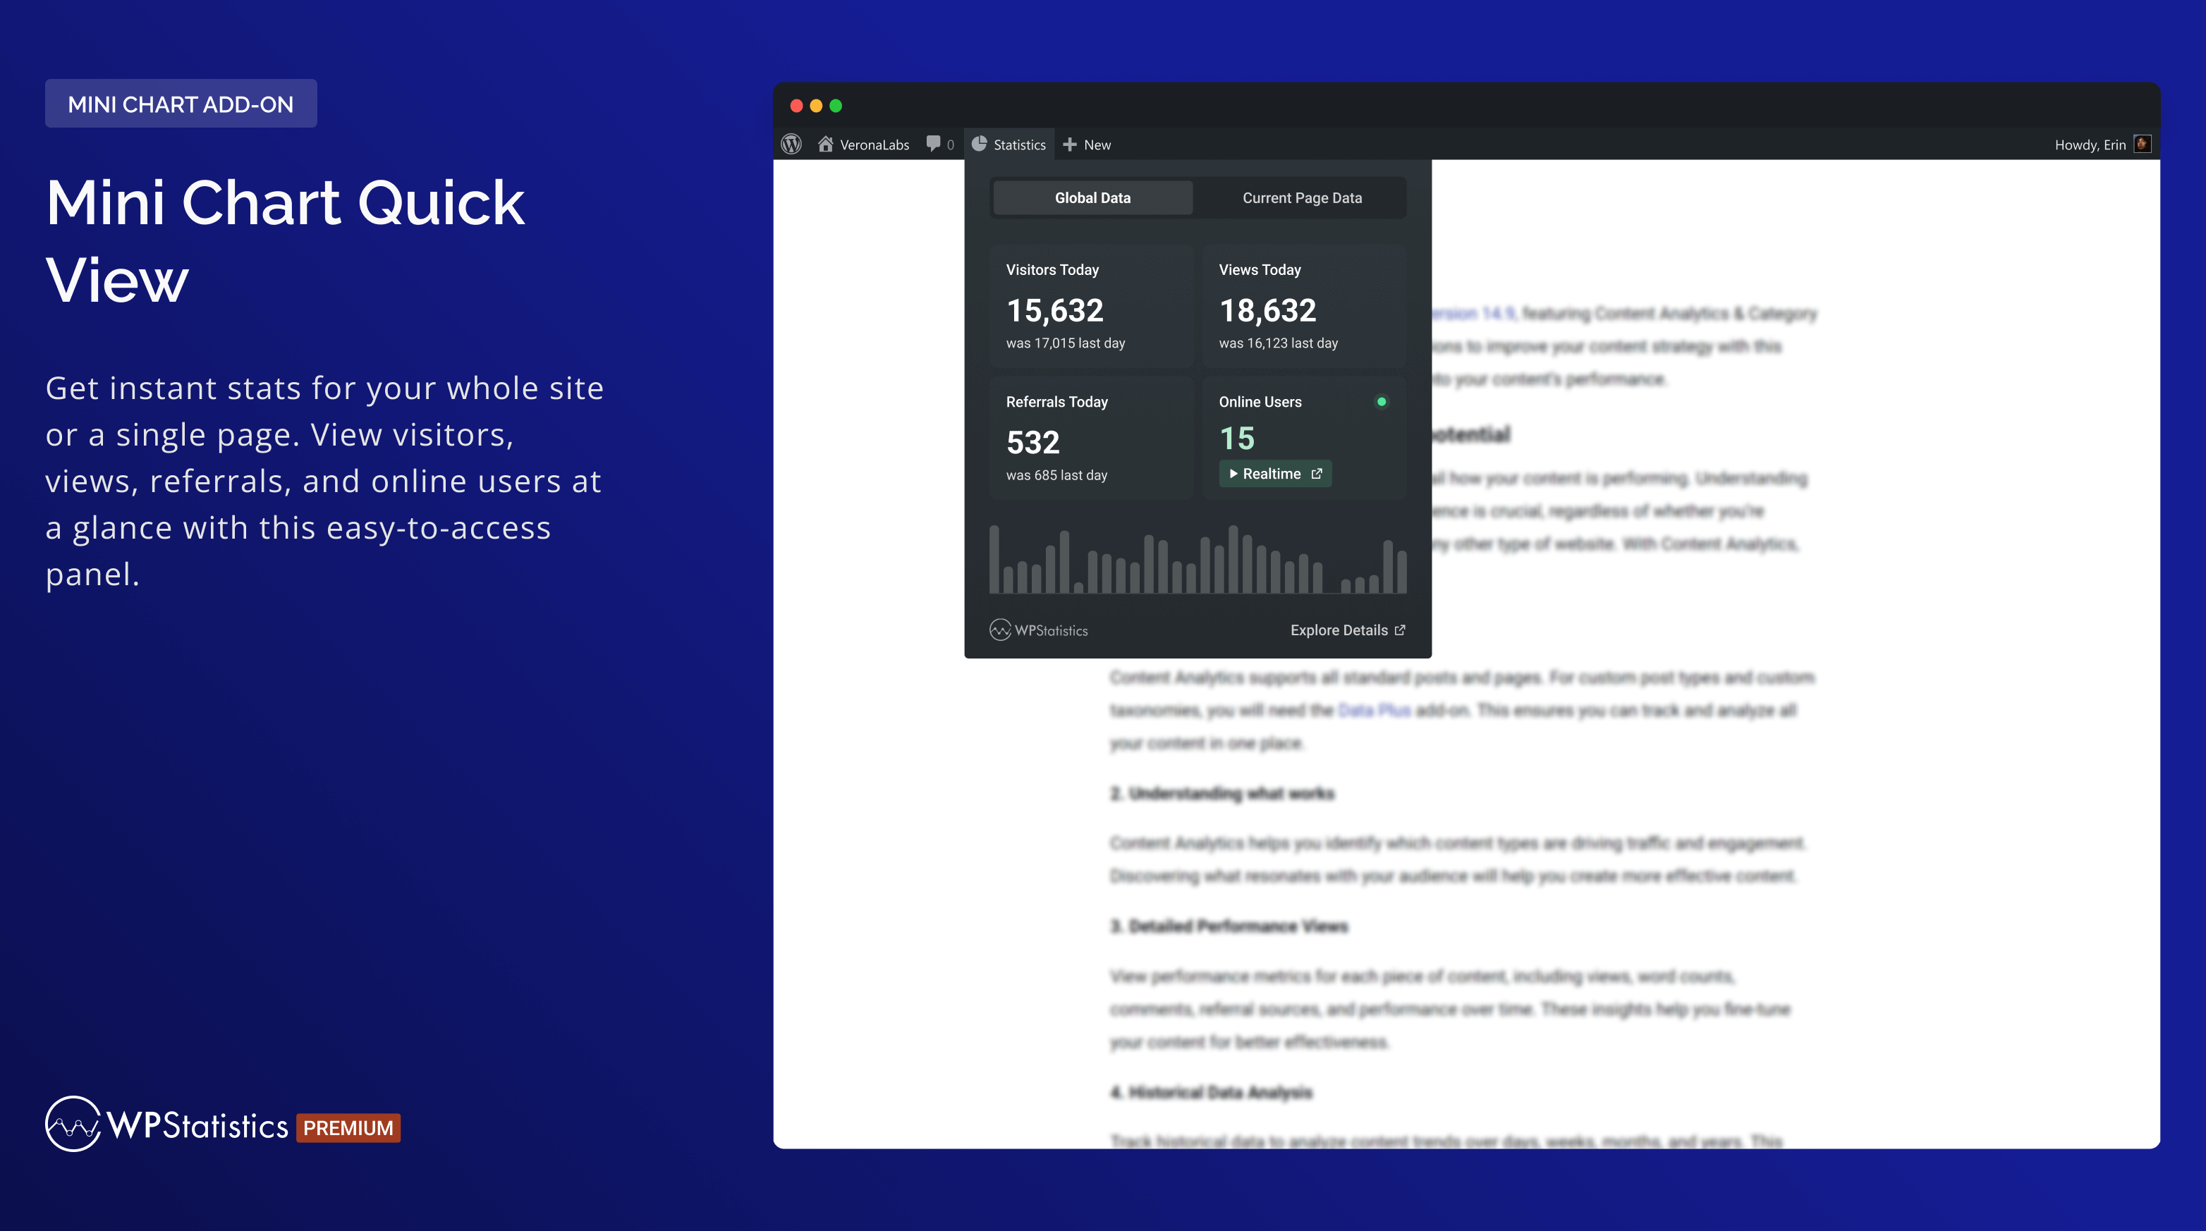Viewport: 2206px width, 1231px height.
Task: Select the Views Today card
Action: pyautogui.click(x=1303, y=307)
